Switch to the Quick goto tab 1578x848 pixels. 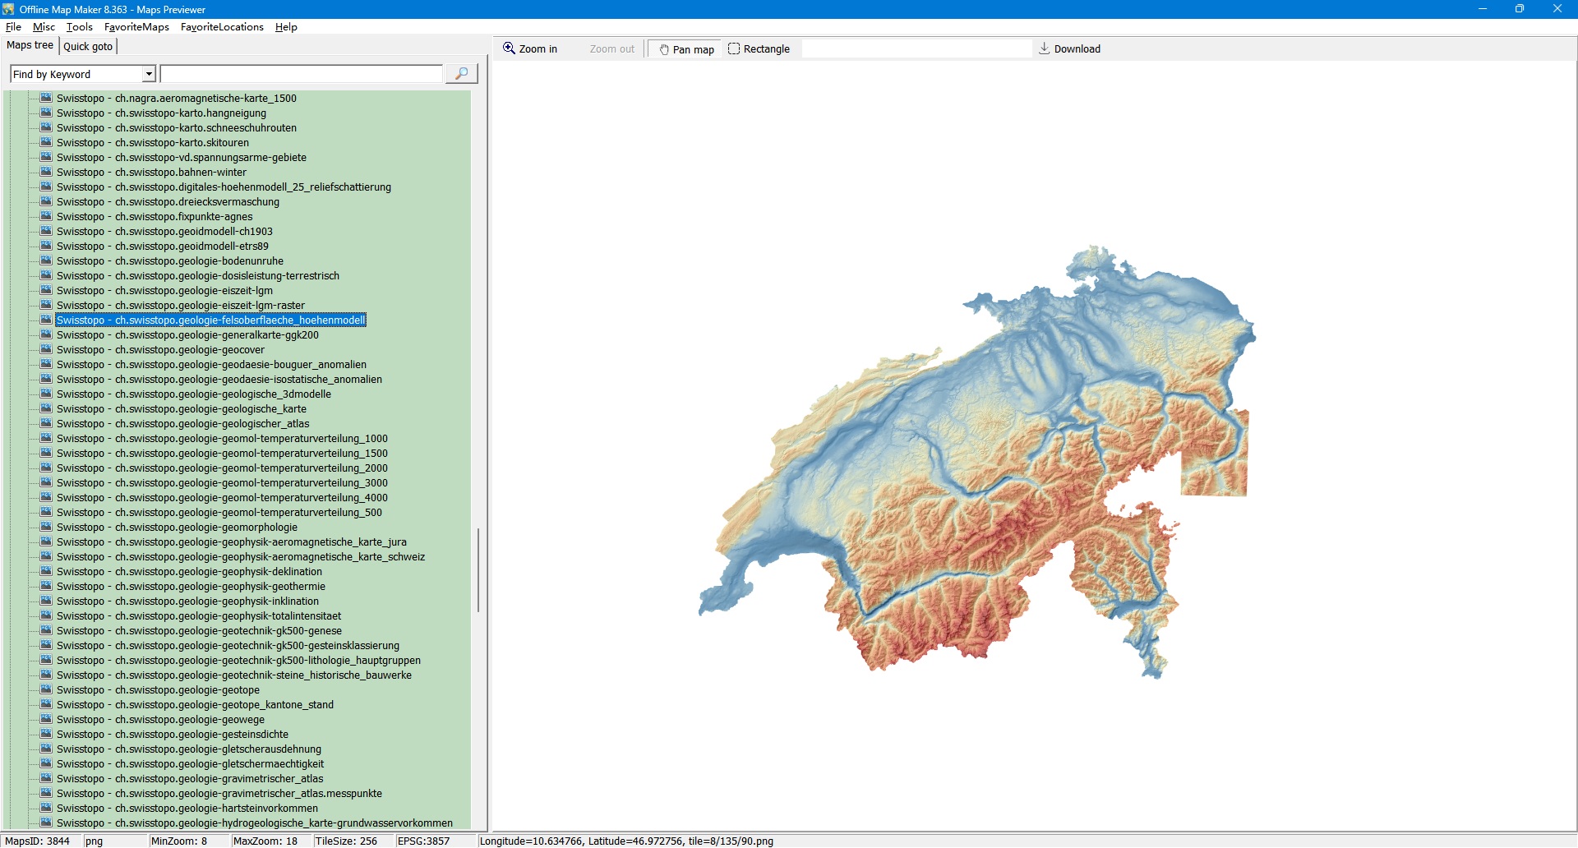88,47
